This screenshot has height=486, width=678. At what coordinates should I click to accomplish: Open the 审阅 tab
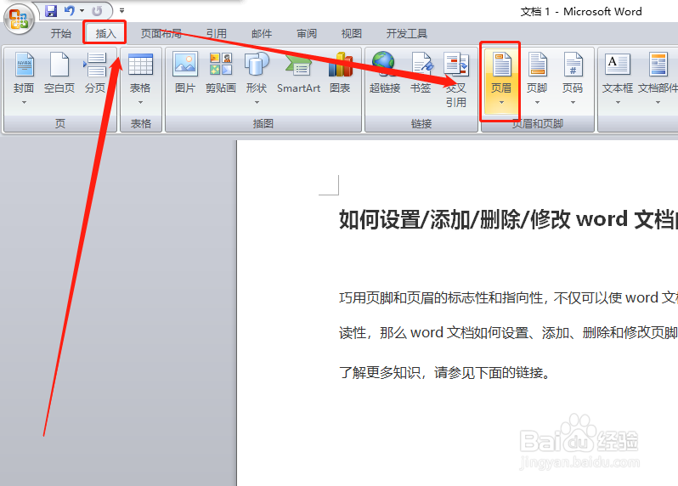tap(307, 33)
